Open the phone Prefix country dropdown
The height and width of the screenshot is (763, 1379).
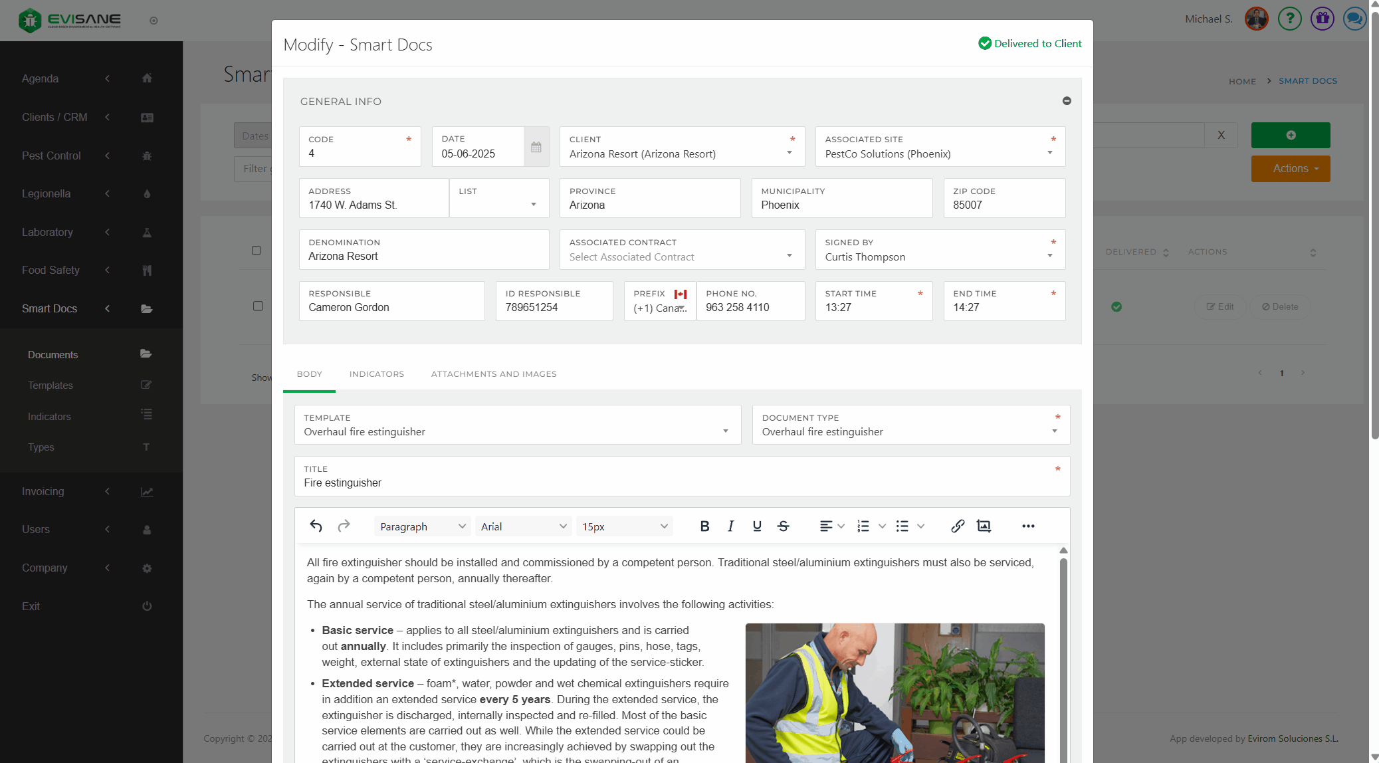click(x=660, y=301)
